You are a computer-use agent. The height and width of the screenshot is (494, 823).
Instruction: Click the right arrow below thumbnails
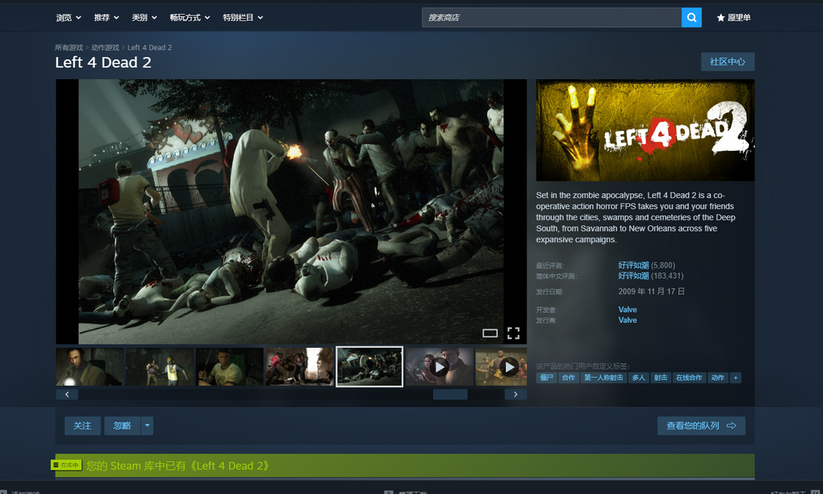pos(515,394)
